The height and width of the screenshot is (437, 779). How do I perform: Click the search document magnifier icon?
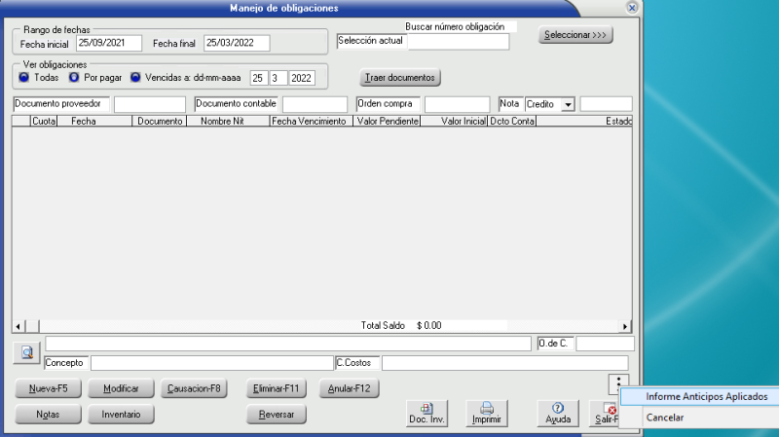click(x=27, y=353)
